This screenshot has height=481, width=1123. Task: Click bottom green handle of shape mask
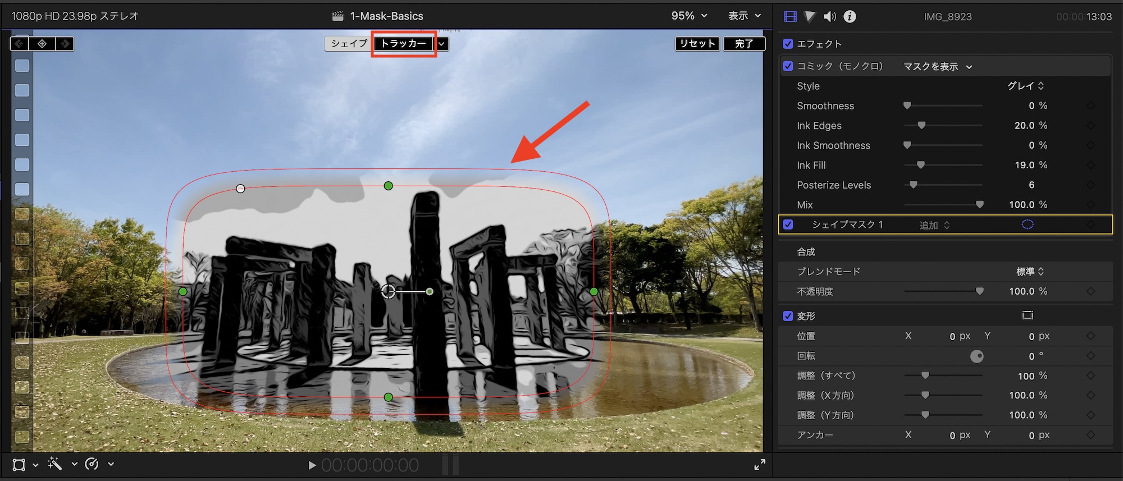[388, 397]
